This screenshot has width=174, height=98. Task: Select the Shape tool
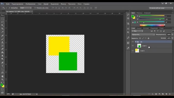point(2,73)
